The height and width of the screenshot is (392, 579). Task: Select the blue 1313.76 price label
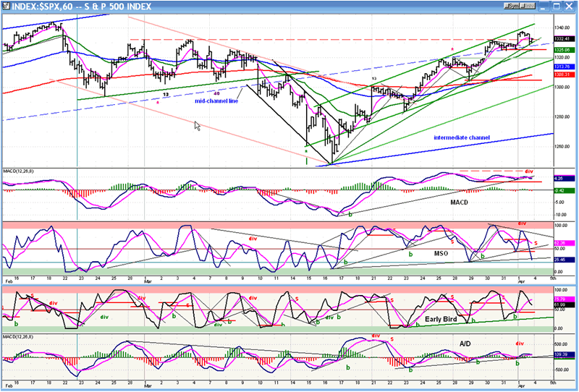[x=565, y=67]
